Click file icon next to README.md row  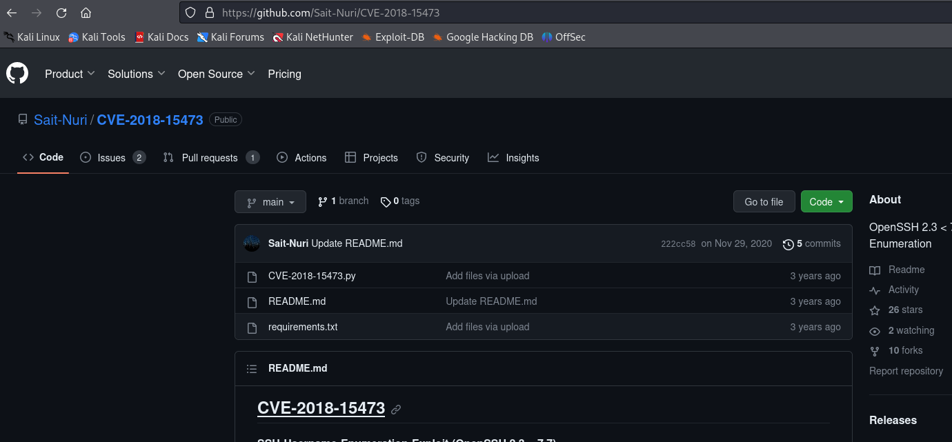[252, 301]
